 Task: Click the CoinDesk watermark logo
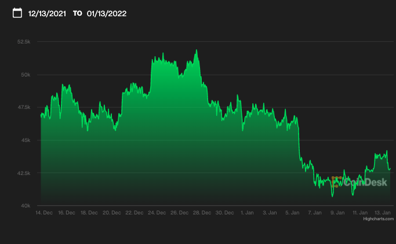coord(359,182)
